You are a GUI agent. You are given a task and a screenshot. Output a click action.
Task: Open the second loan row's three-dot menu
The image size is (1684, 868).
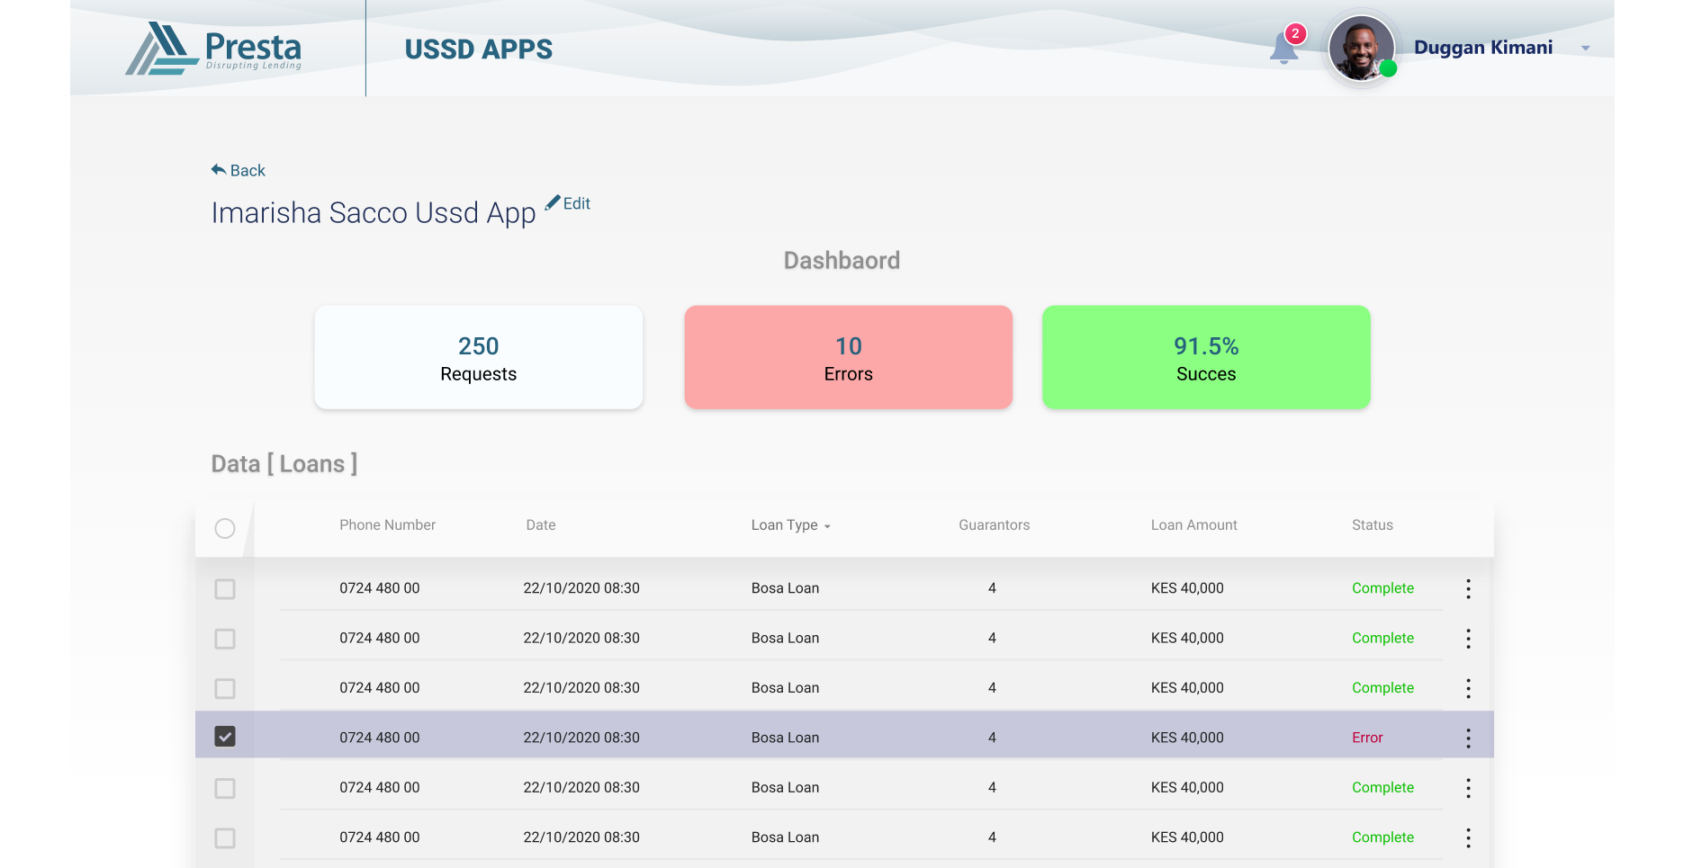[1468, 639]
